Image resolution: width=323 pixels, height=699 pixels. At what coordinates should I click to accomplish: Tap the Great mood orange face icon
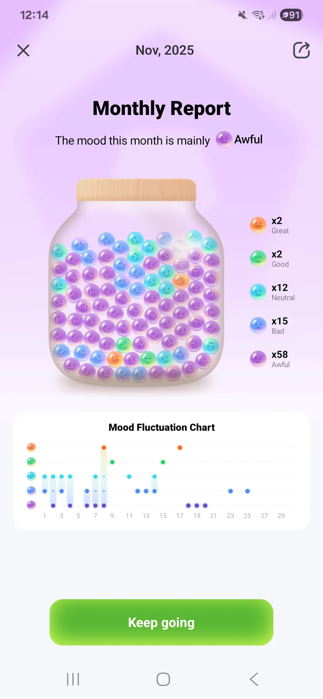point(258,225)
